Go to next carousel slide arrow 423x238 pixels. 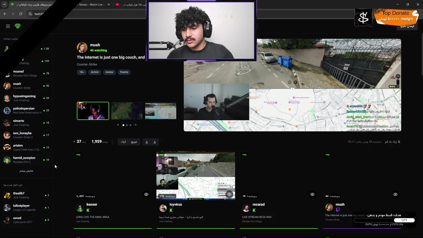[135, 125]
